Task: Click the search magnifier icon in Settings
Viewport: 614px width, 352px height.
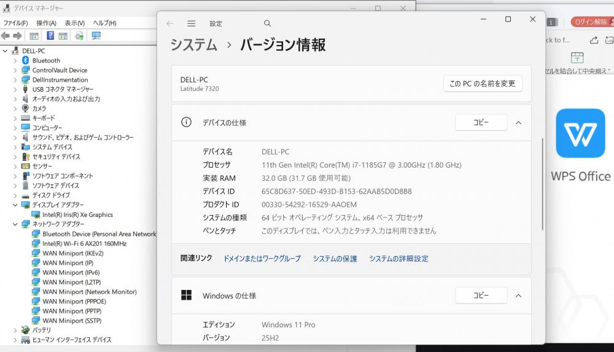Action: coord(267,23)
